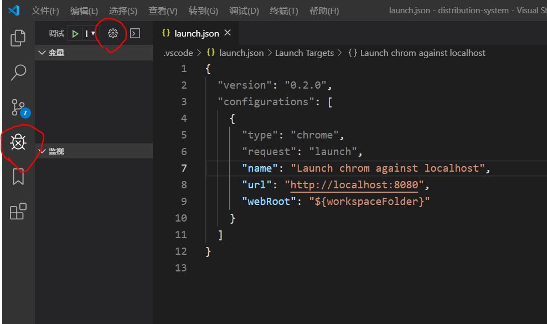
Task: Click the "configurations" key text
Action: 266,102
